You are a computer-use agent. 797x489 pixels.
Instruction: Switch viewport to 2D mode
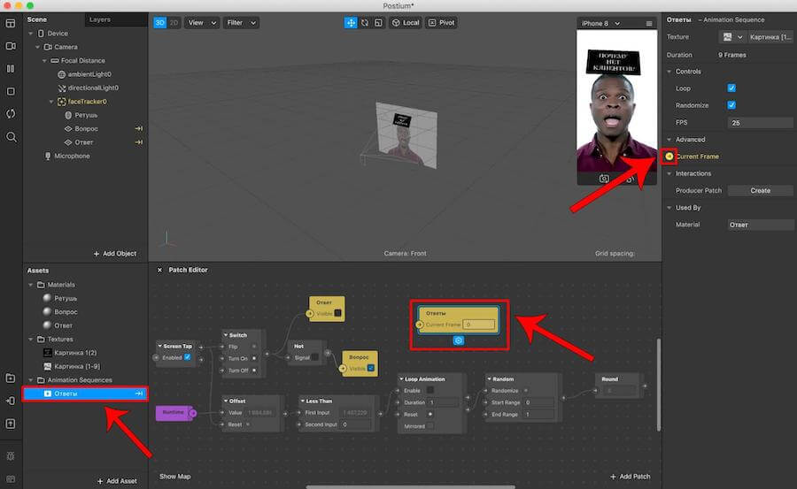click(174, 22)
